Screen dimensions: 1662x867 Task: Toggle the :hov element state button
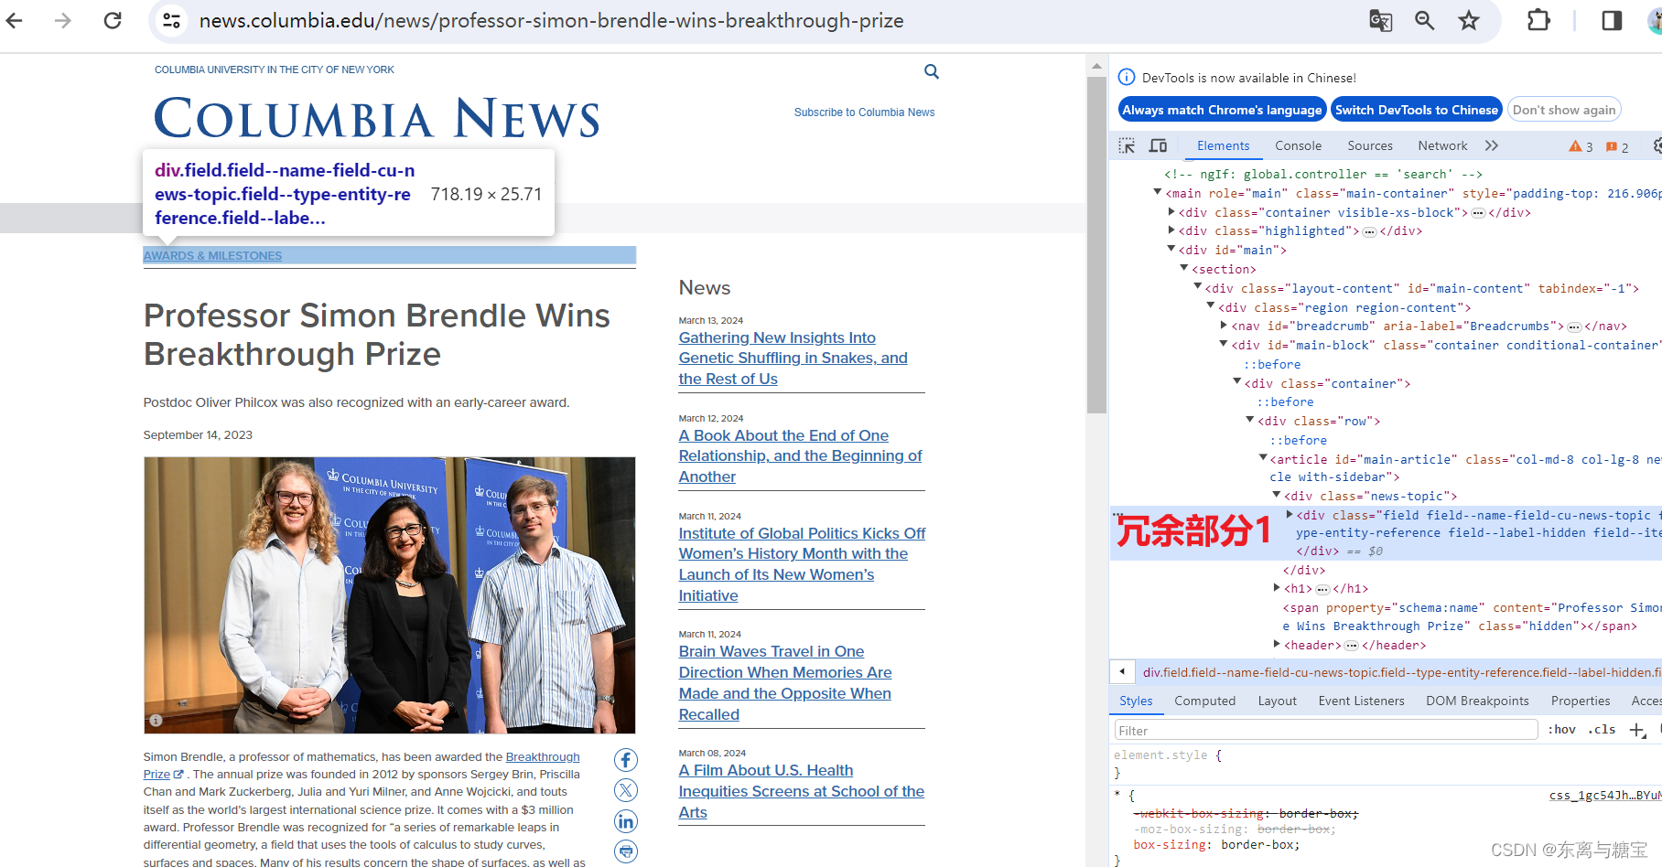(1561, 730)
